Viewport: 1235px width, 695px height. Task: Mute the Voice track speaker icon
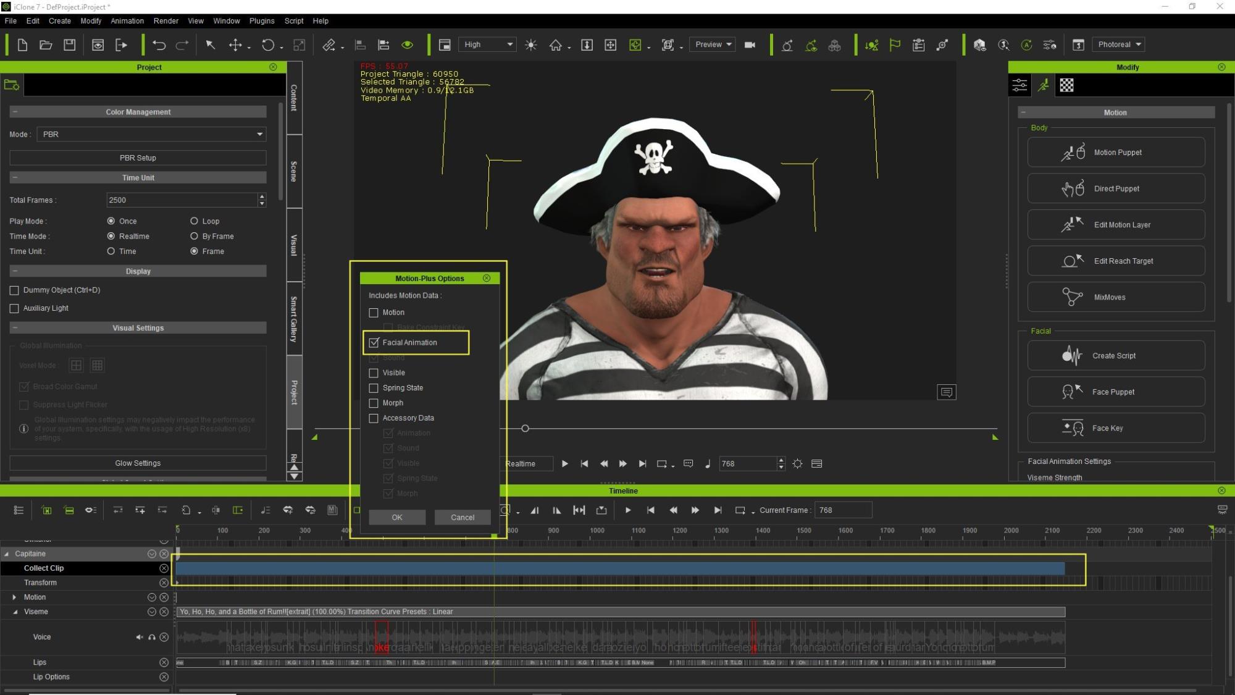coord(140,637)
